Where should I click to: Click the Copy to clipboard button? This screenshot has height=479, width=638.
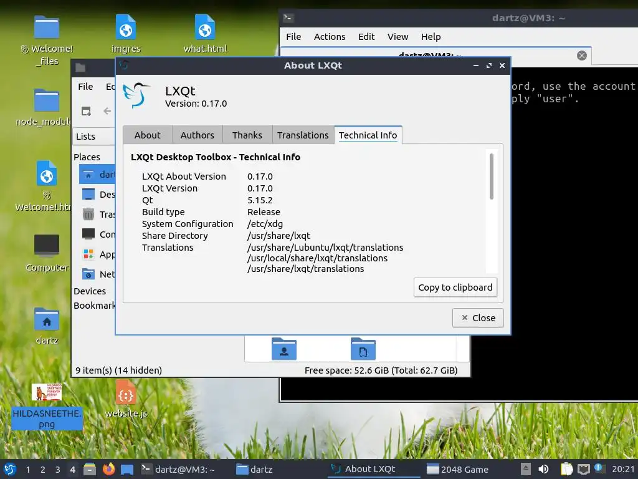click(x=455, y=287)
